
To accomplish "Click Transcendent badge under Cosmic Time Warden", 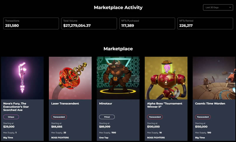I will coord(203,117).
